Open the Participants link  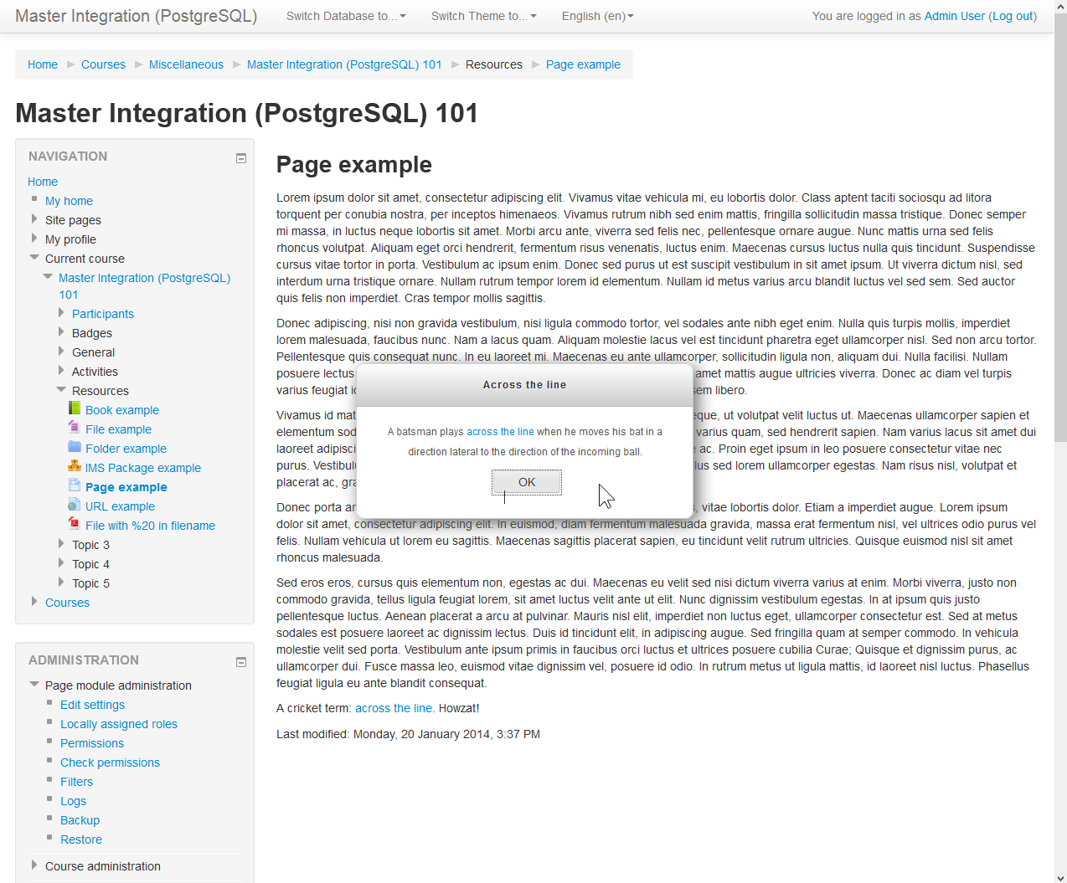(103, 314)
